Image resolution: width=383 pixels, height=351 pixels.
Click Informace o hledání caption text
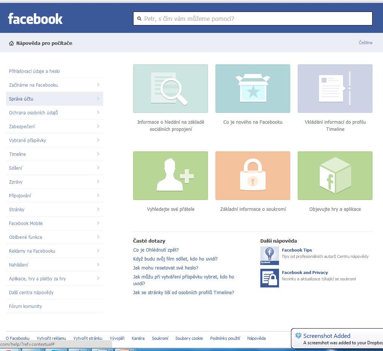tap(171, 126)
